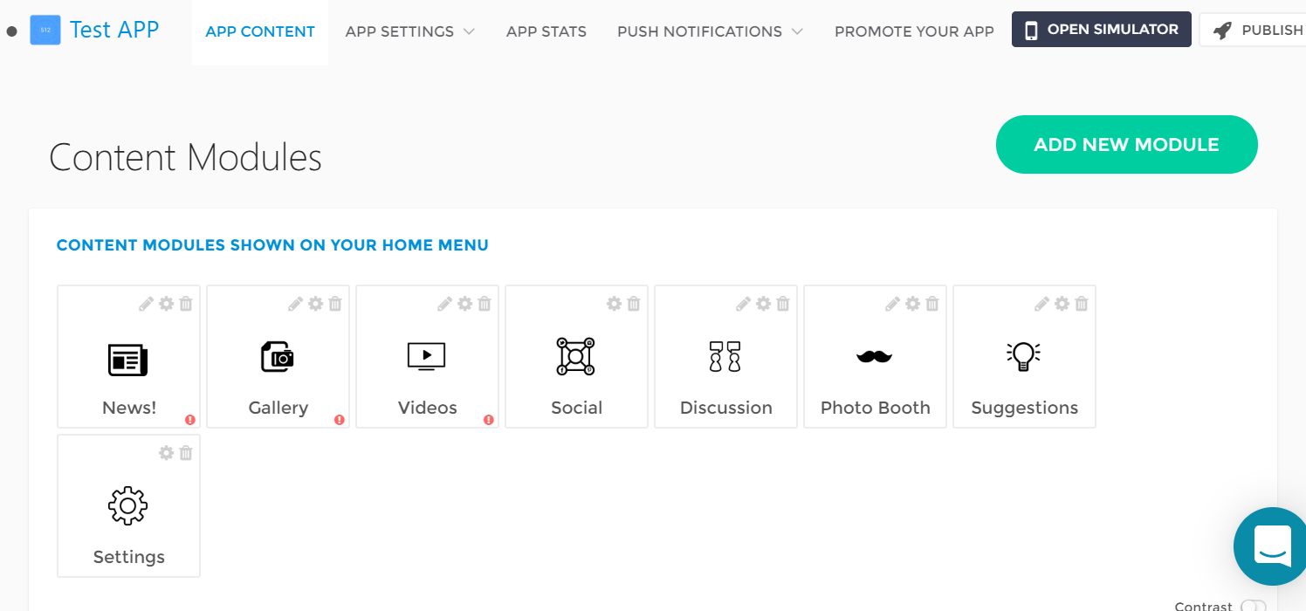Click the Add New Module button
This screenshot has width=1306, height=611.
(x=1126, y=145)
